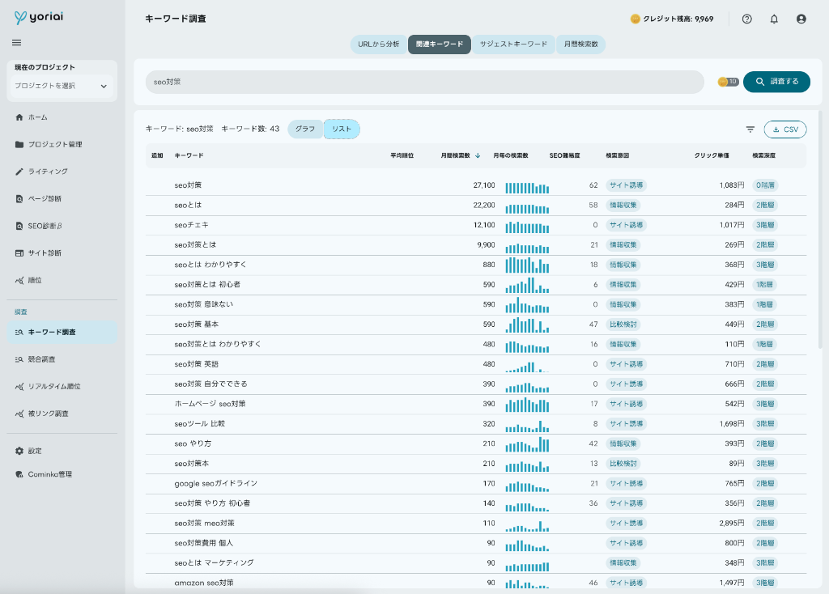
Task: Select the 順位 ranking icon
Action: click(34, 279)
